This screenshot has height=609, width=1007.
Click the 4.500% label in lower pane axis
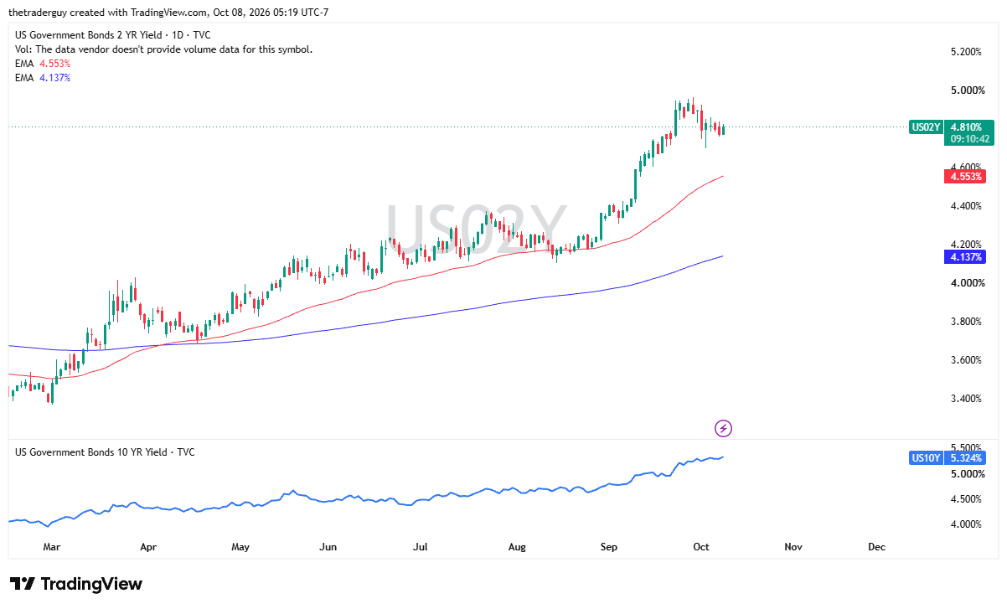pos(966,499)
